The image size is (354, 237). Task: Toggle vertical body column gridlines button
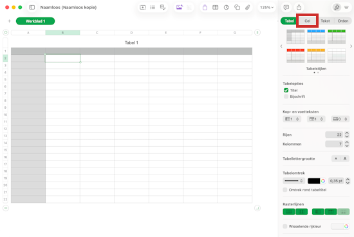(x=302, y=212)
